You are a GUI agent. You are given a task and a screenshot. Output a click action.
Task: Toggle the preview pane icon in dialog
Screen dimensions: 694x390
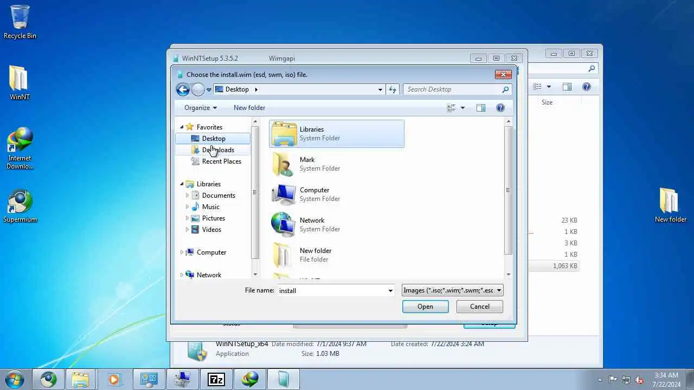pyautogui.click(x=481, y=108)
